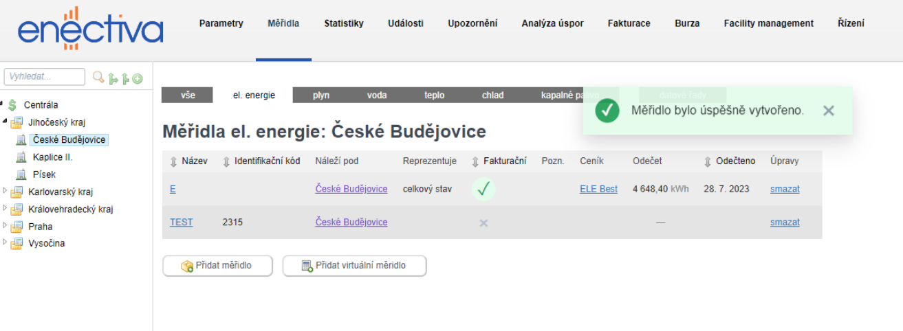
Task: Click the Vyhledat search input field
Action: [x=45, y=77]
